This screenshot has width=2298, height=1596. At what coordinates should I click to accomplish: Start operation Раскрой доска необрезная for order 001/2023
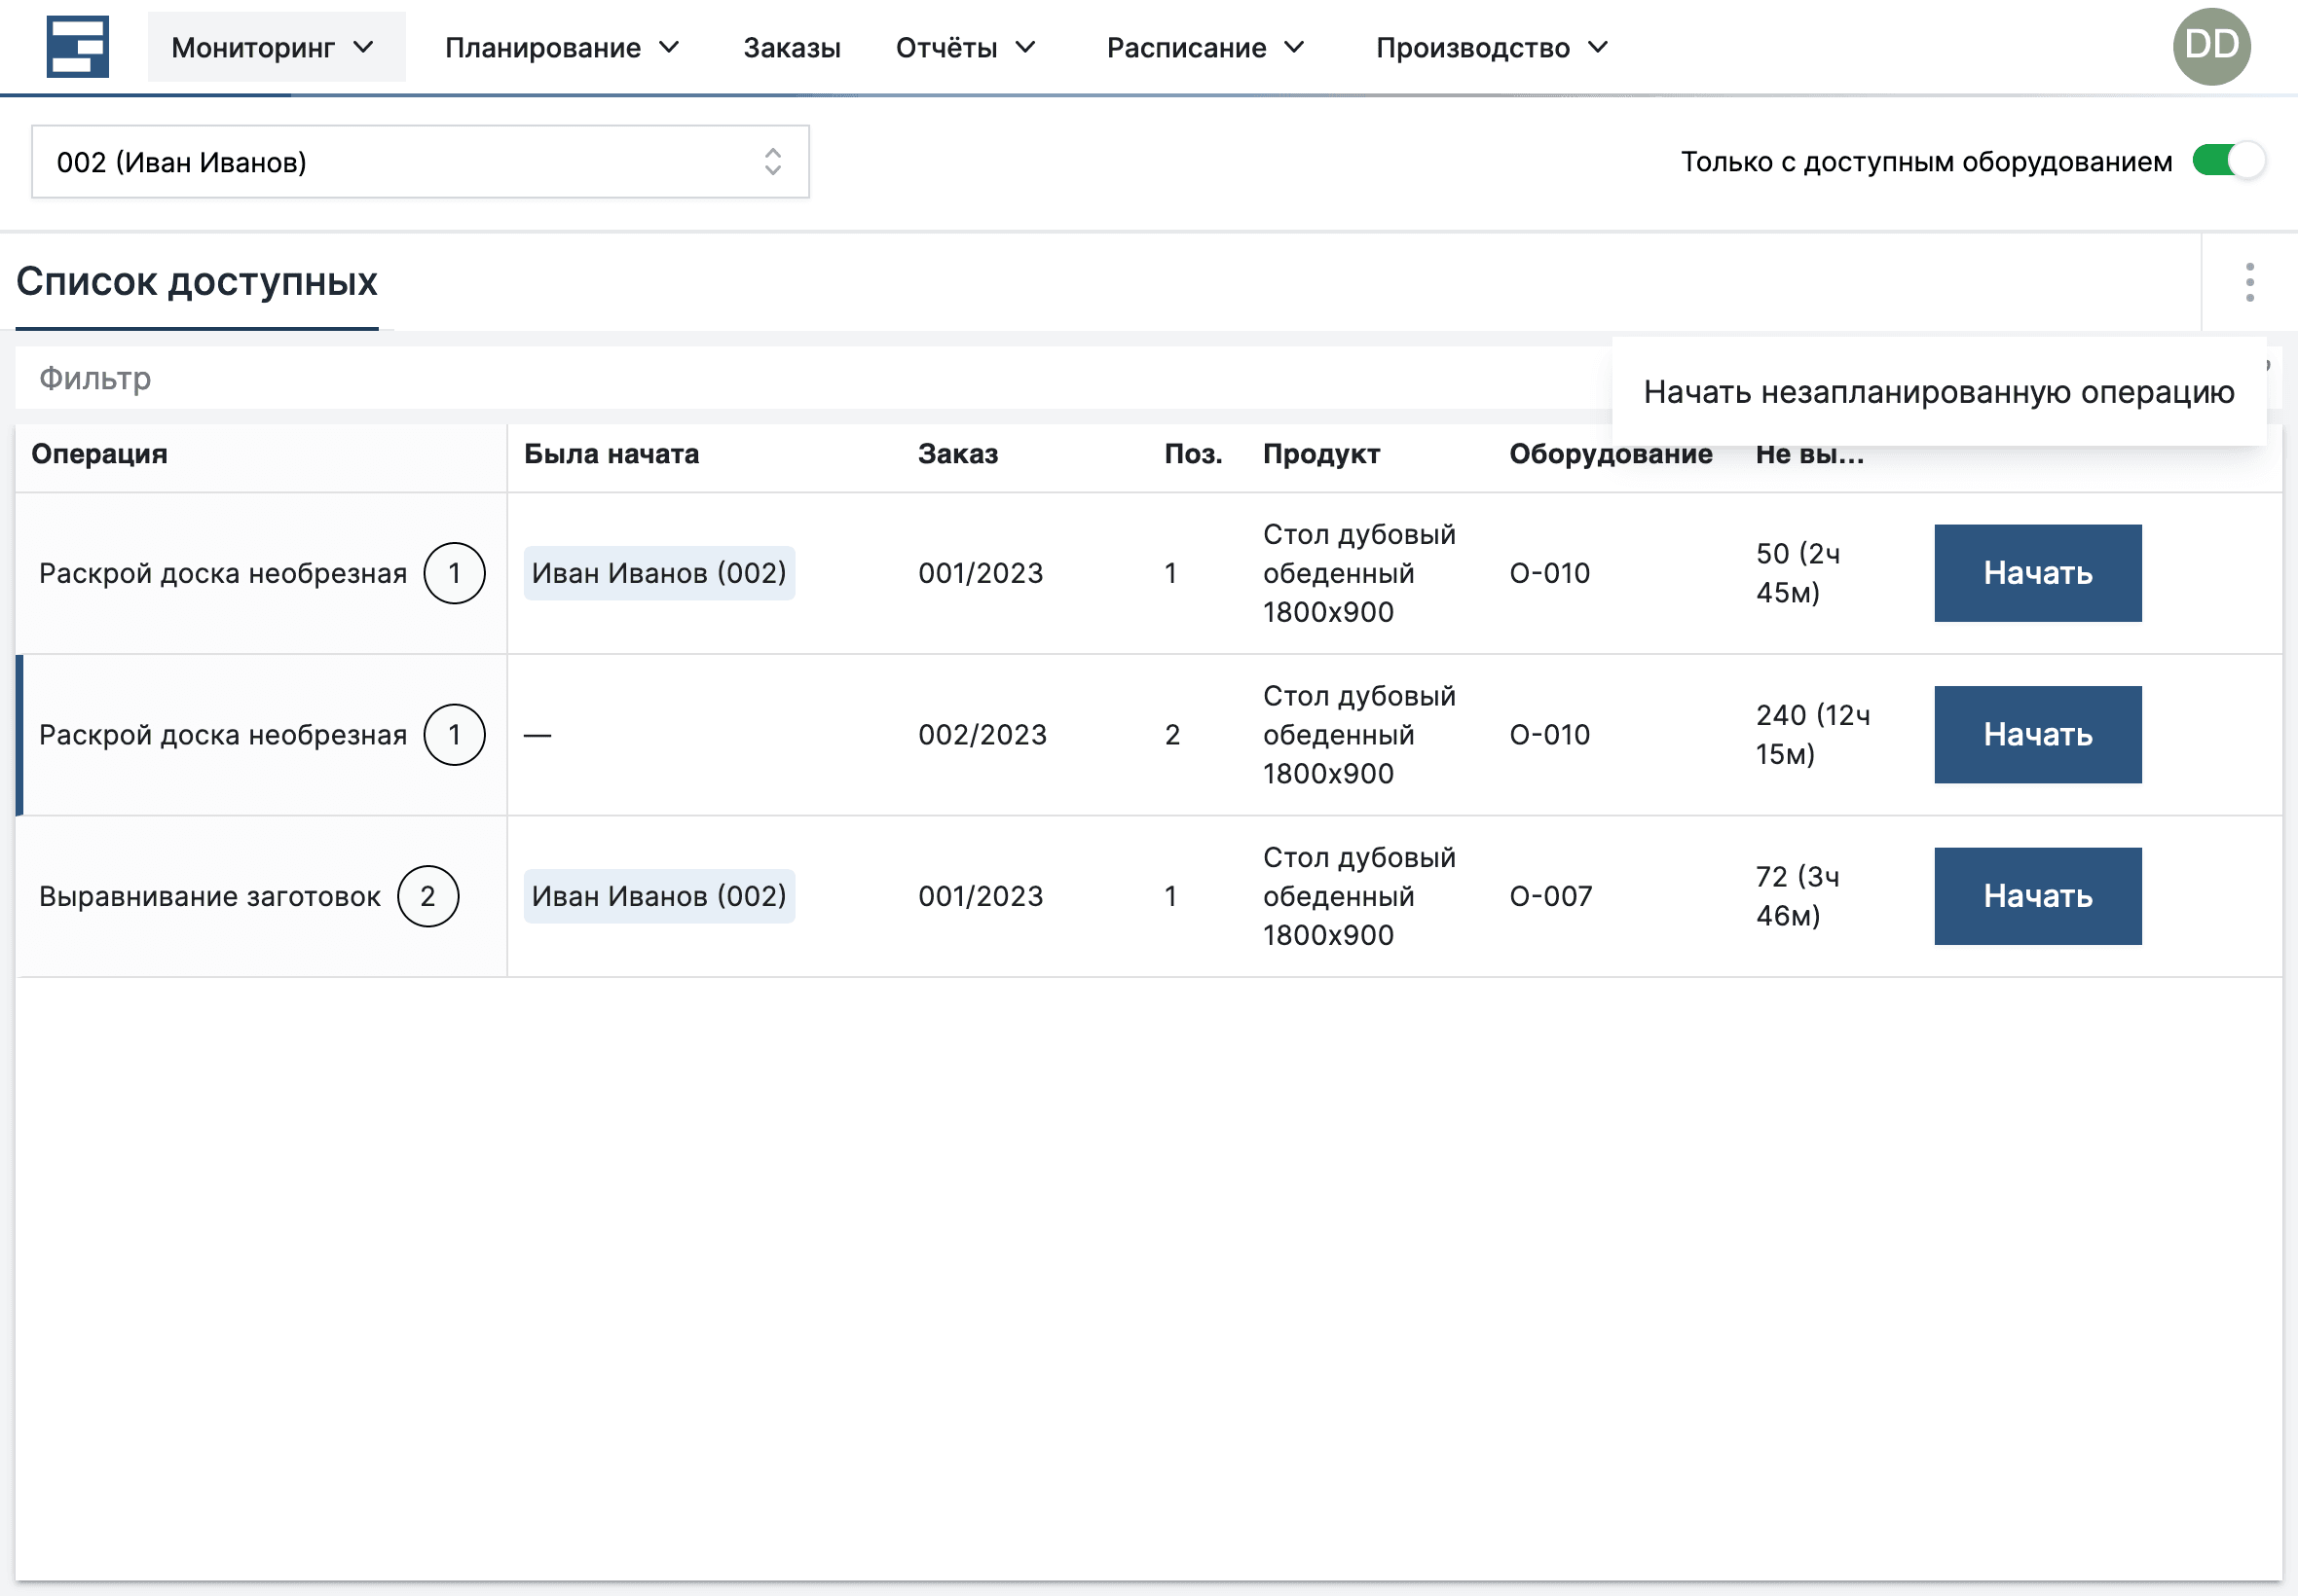coord(2038,573)
